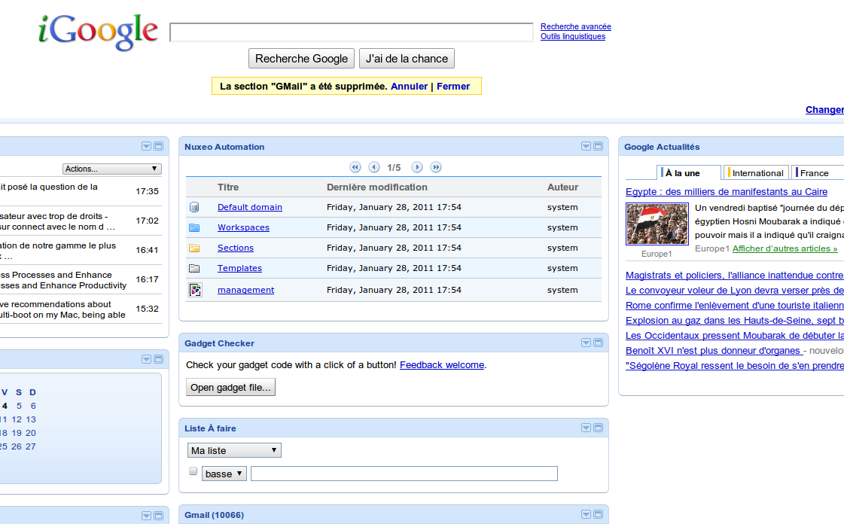Screen dimensions: 844x524
Task: Click the Recherche Google button
Action: tap(301, 59)
